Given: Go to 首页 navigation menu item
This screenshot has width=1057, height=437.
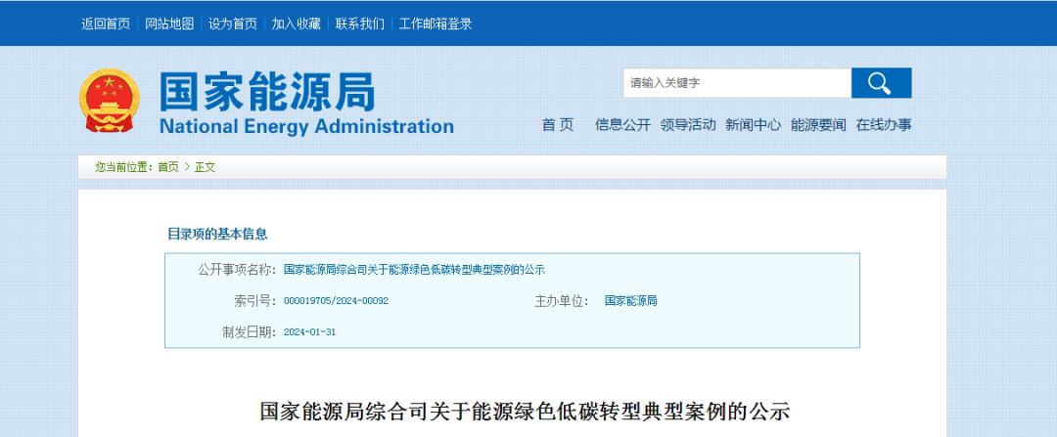Looking at the screenshot, I should 558,124.
